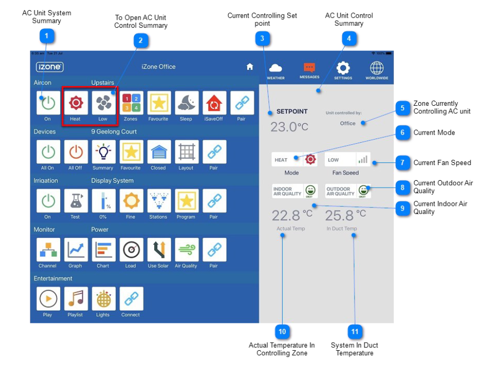The height and width of the screenshot is (376, 490).
Task: Turn on All On devices icon
Action: click(x=48, y=152)
